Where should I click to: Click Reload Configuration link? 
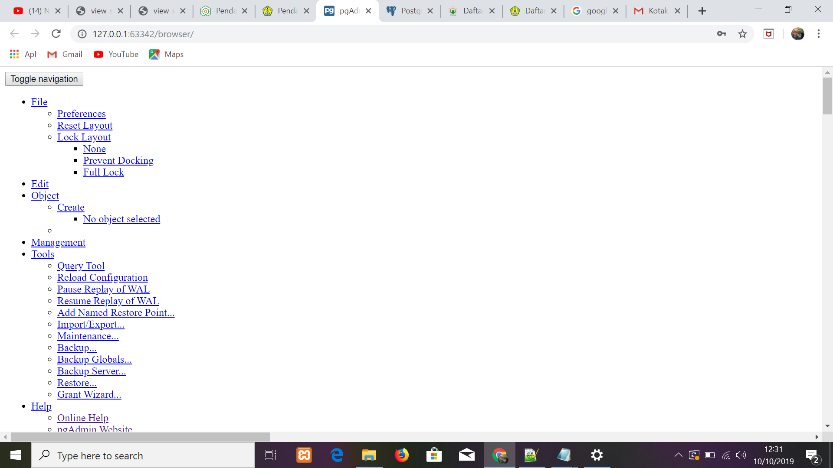(102, 277)
